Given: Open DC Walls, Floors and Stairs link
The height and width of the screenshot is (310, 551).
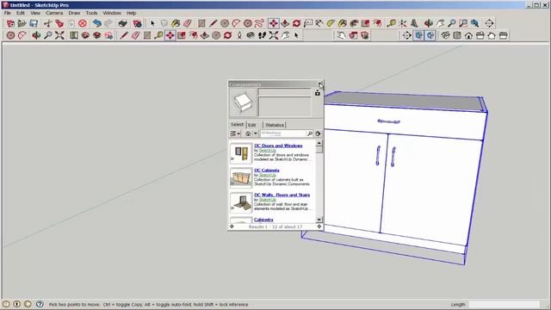Looking at the screenshot, I should [x=282, y=195].
